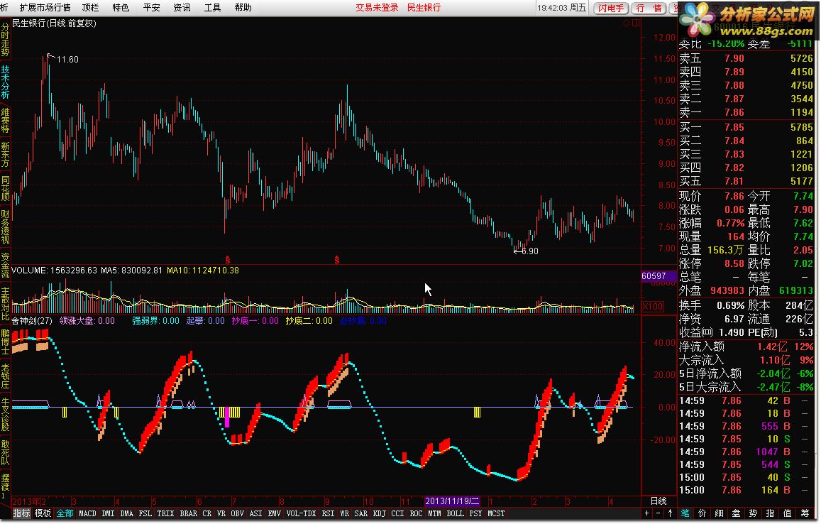Apply the MTM indicator
This screenshot has height=524, width=821.
click(x=434, y=513)
